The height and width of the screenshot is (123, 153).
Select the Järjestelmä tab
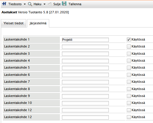(x=38, y=23)
